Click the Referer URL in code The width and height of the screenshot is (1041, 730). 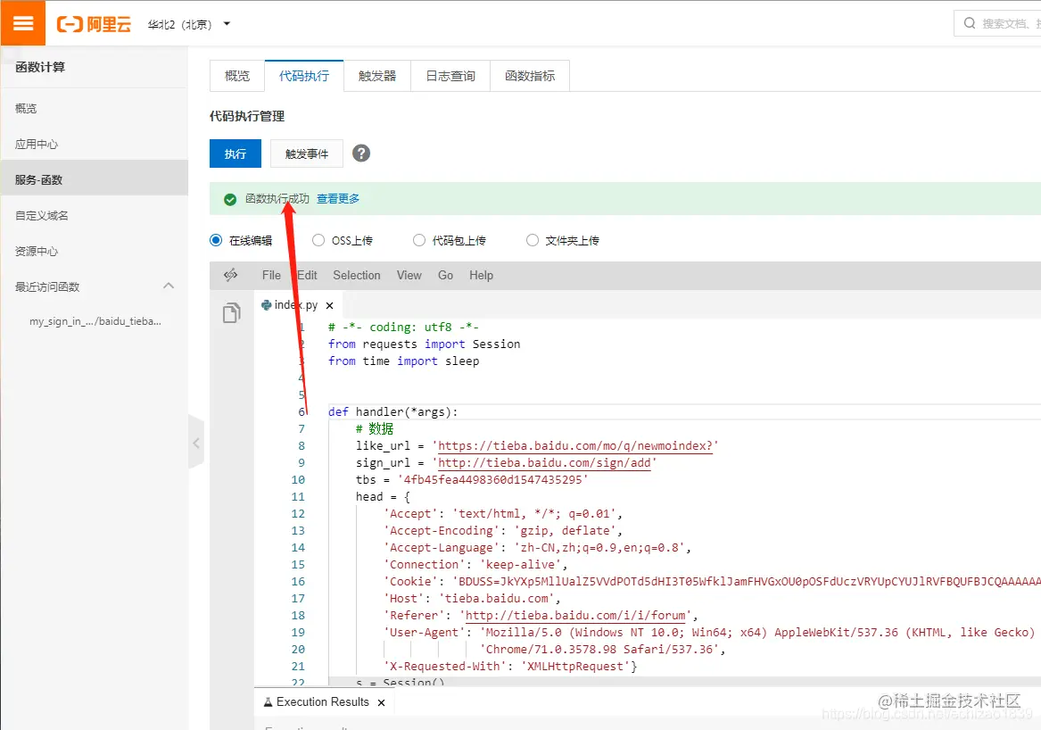click(x=575, y=616)
